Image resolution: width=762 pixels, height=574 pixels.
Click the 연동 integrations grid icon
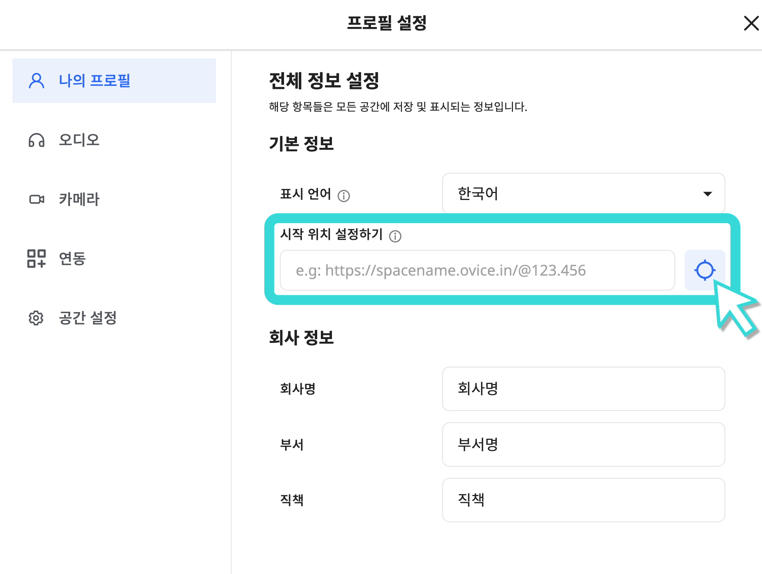[x=37, y=258]
